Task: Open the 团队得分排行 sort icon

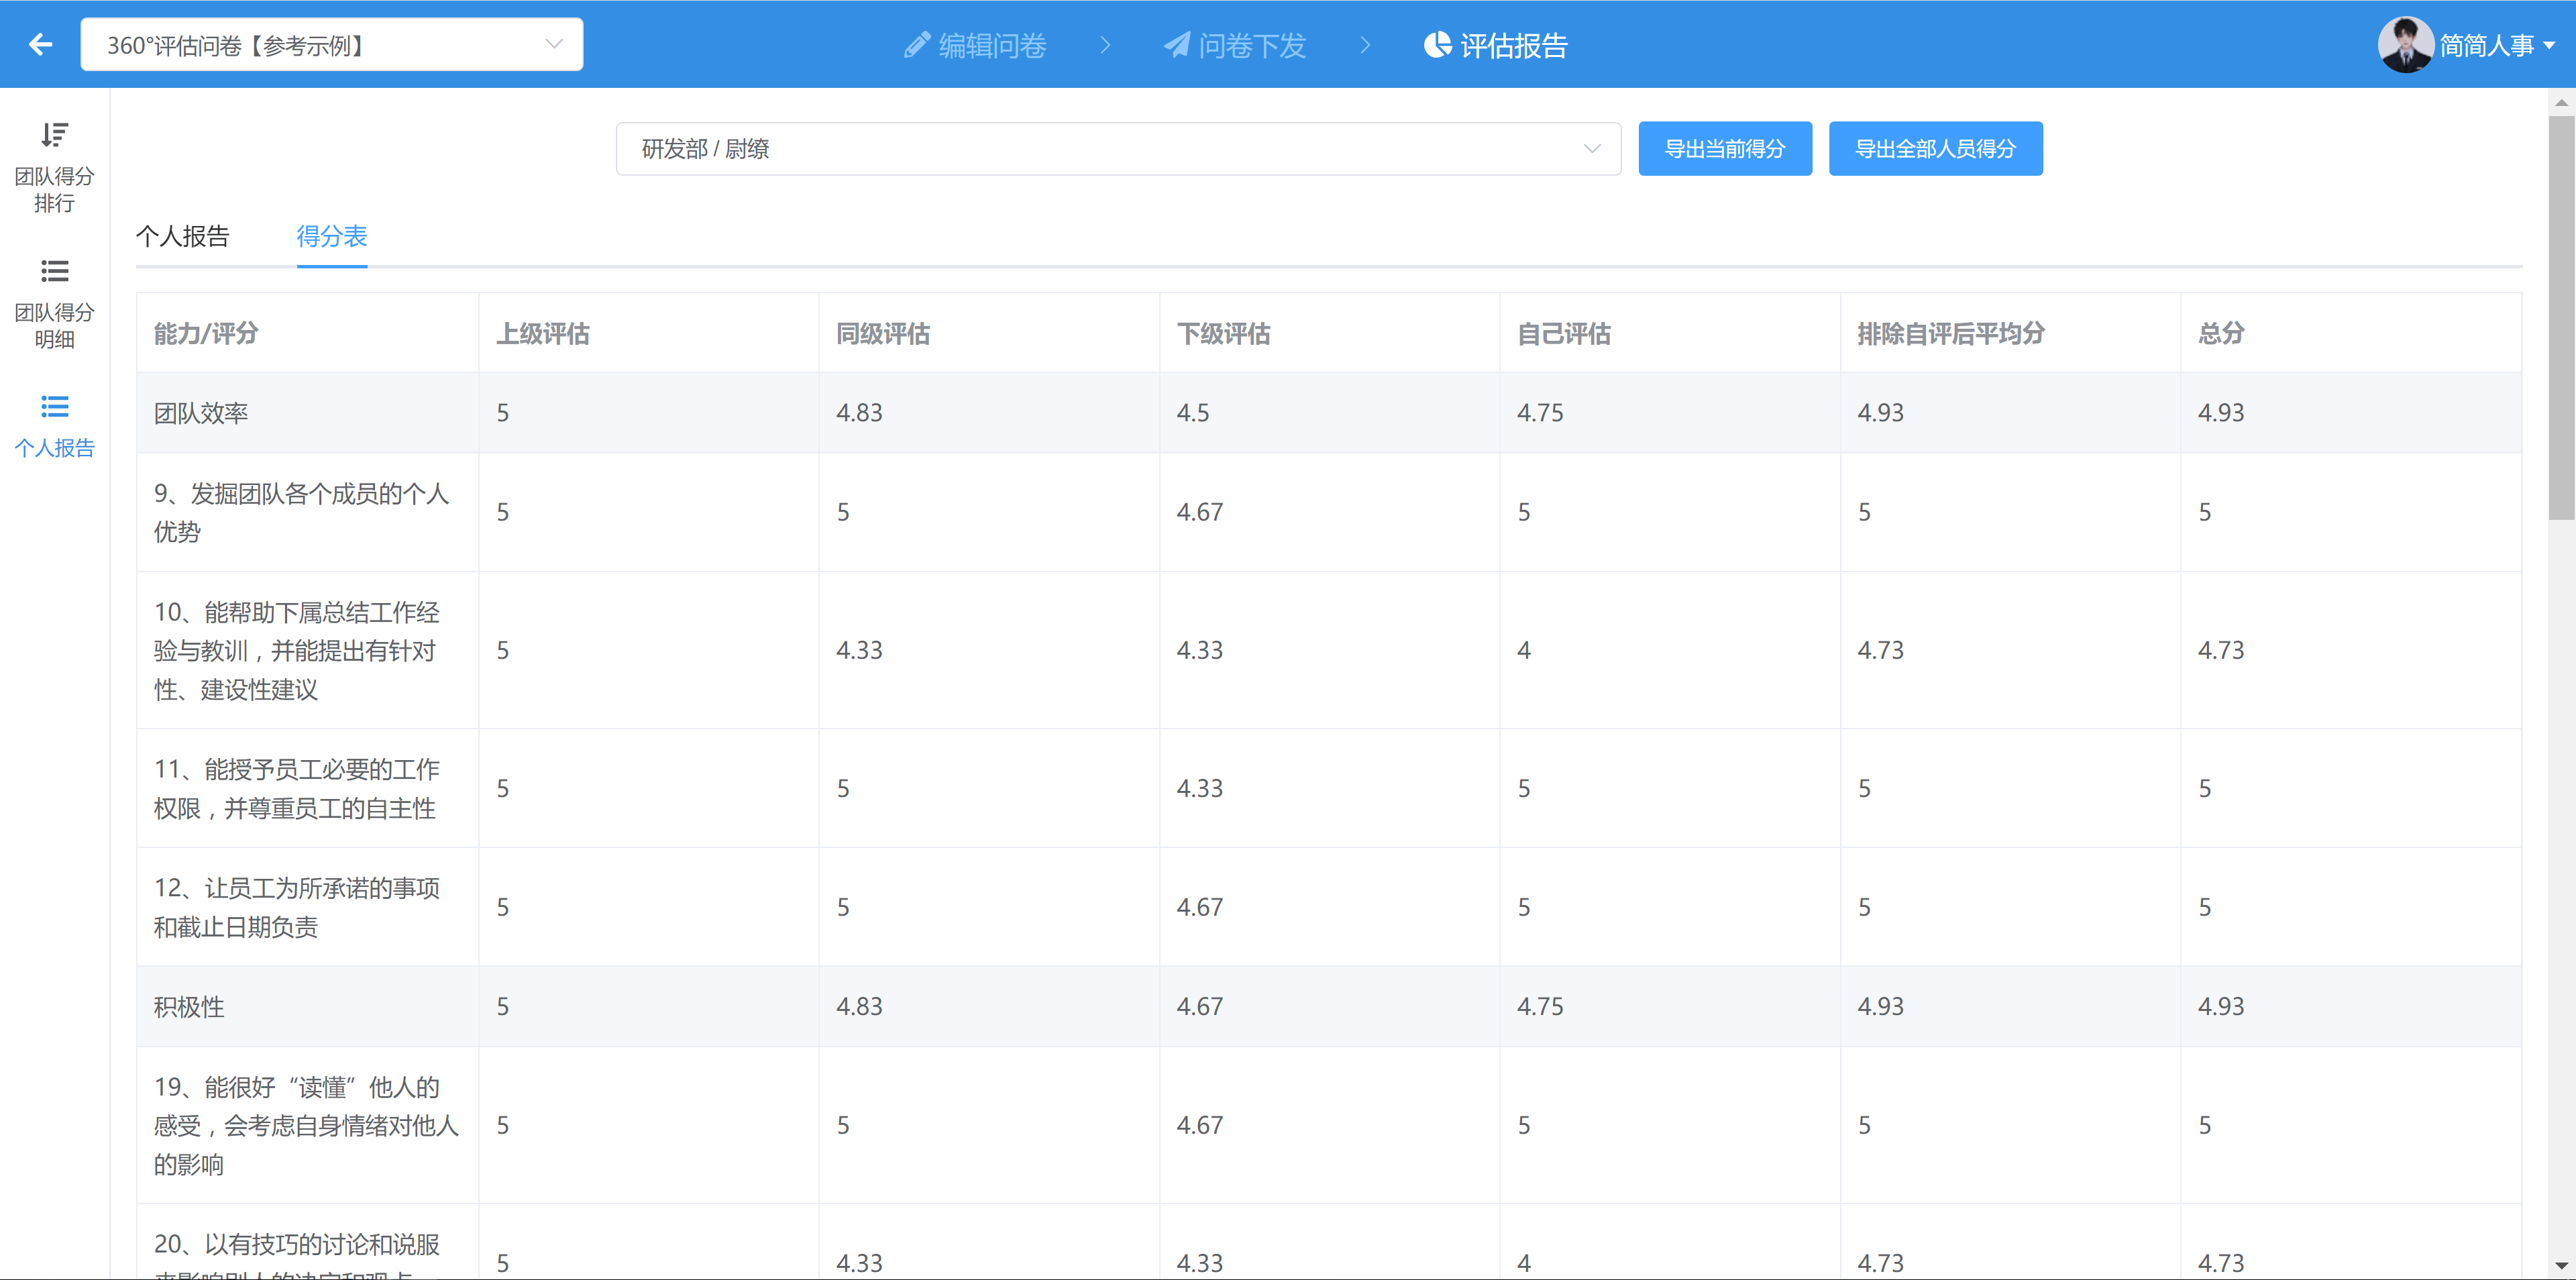Action: click(x=54, y=134)
